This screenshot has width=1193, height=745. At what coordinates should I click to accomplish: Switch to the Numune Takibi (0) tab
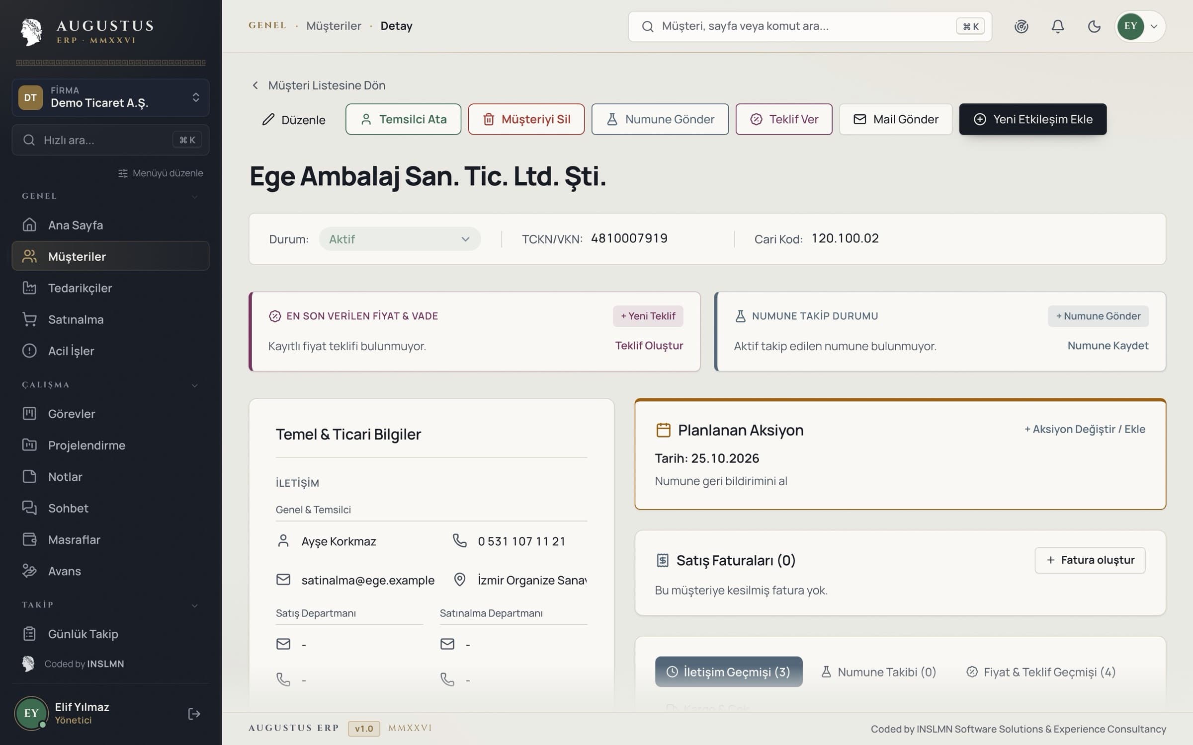point(878,671)
